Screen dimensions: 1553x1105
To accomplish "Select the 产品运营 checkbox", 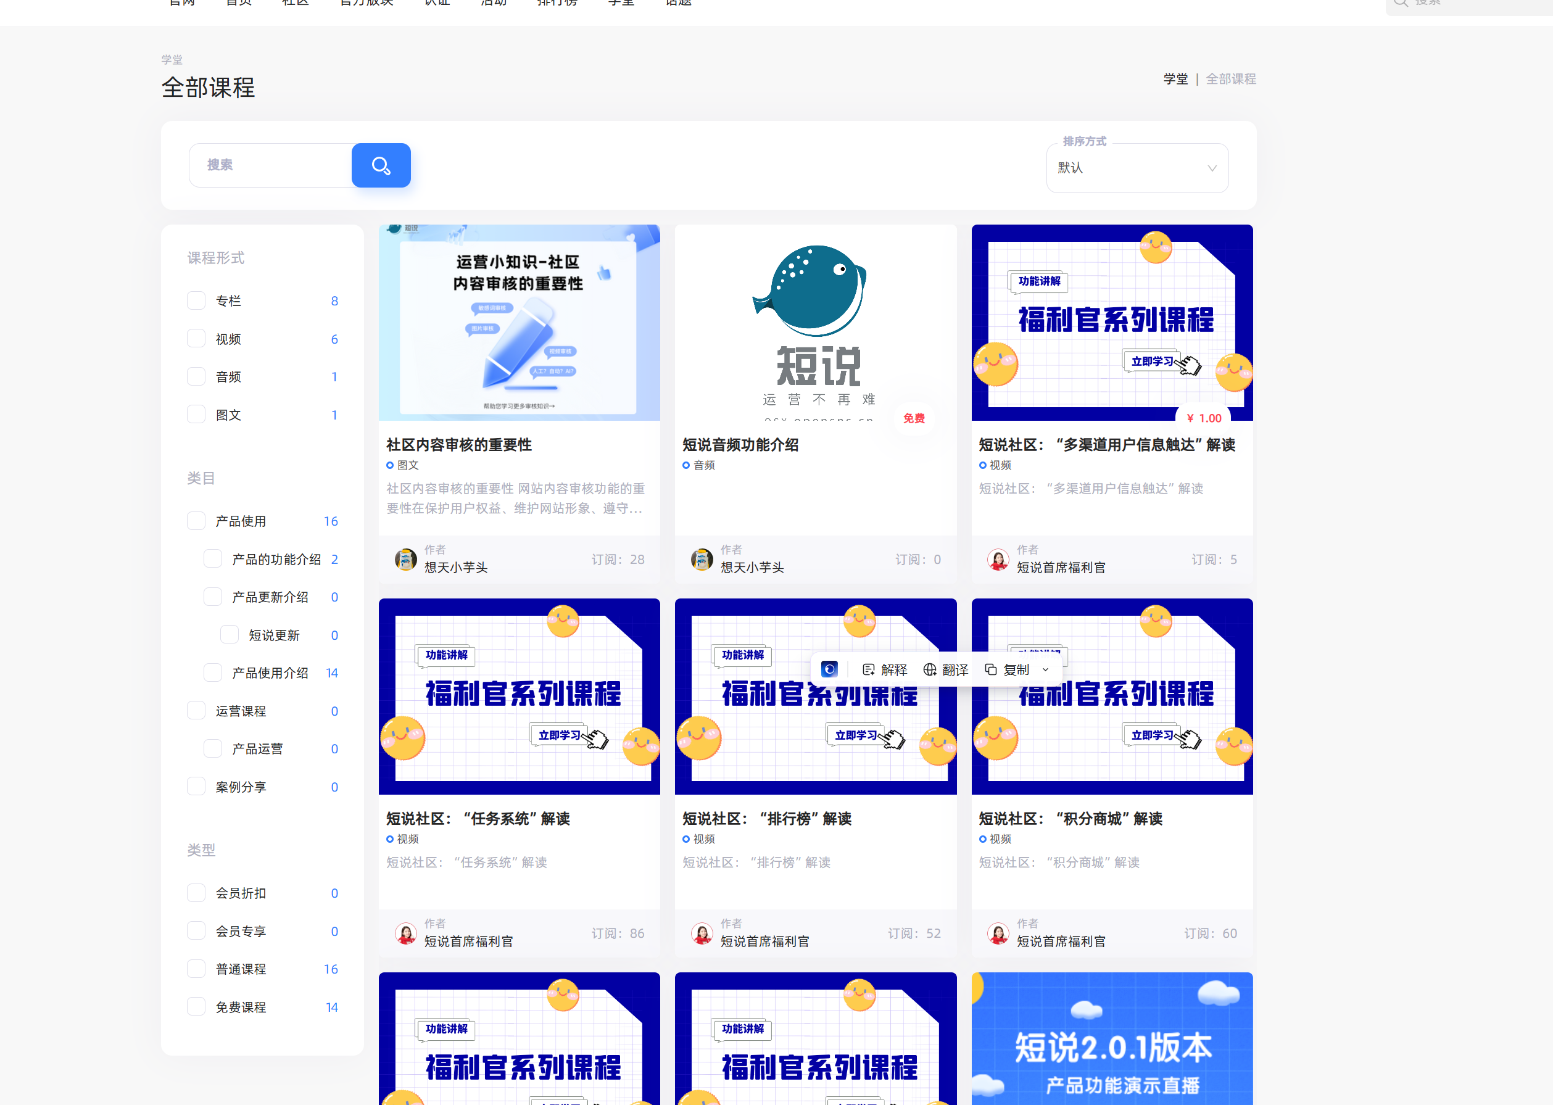I will (213, 748).
